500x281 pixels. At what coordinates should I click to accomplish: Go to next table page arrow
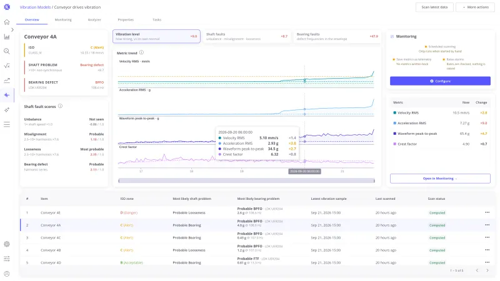tap(487, 270)
